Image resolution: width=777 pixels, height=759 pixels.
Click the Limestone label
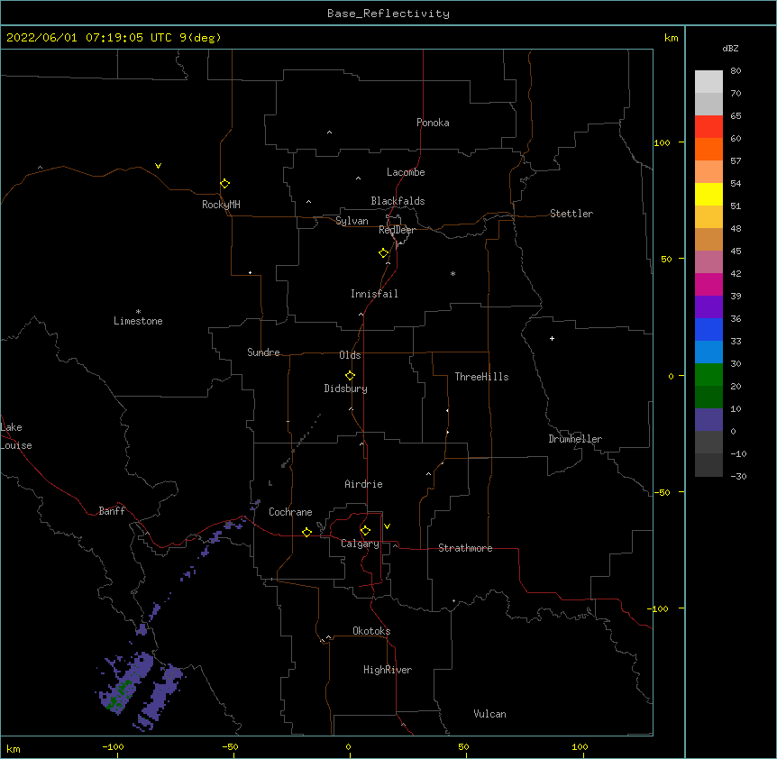(x=138, y=321)
